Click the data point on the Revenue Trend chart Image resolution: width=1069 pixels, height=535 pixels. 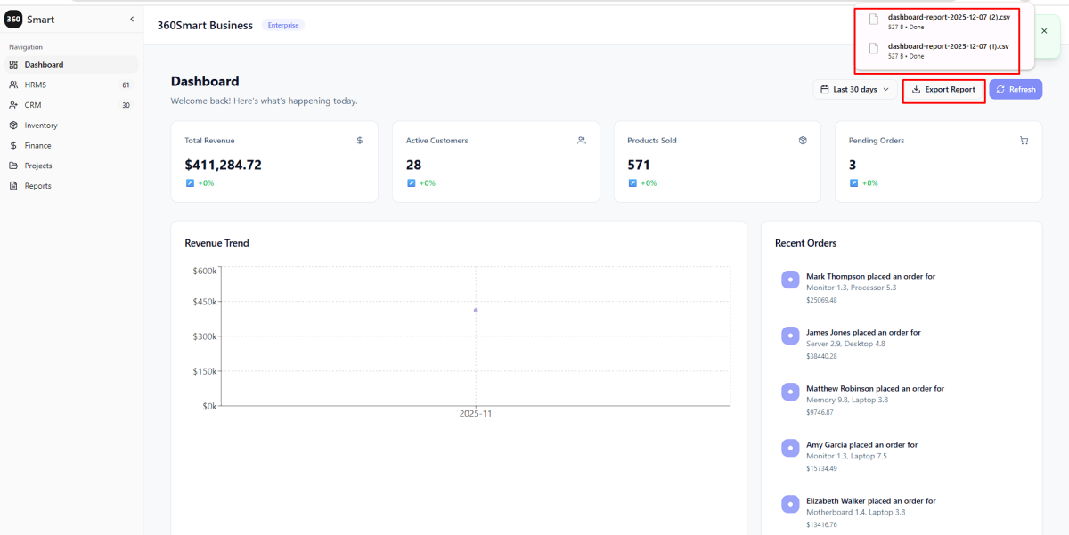tap(476, 311)
